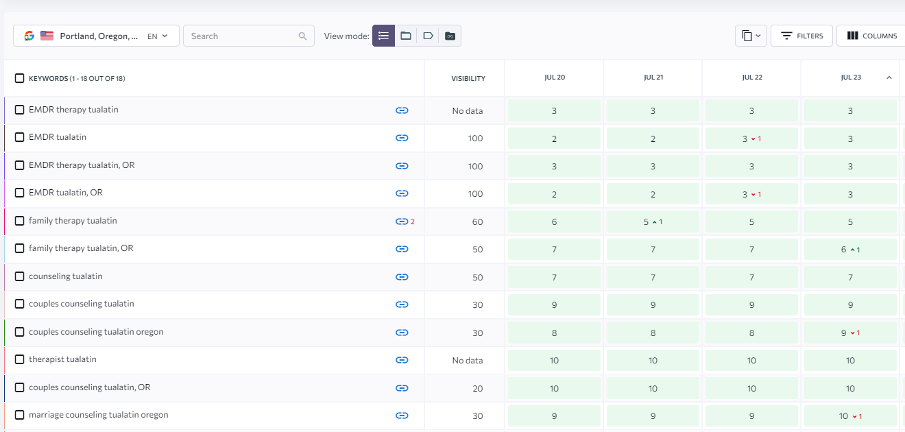905x432 pixels.
Task: Select all keywords checkbox in header
Action: pyautogui.click(x=19, y=78)
